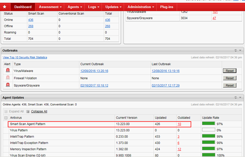This screenshot has height=157, width=245.
Task: Refresh the Outbreaks widget using its header icon
Action: [x=236, y=50]
